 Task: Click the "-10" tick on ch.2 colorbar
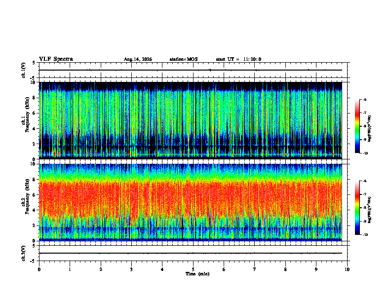click(x=365, y=235)
